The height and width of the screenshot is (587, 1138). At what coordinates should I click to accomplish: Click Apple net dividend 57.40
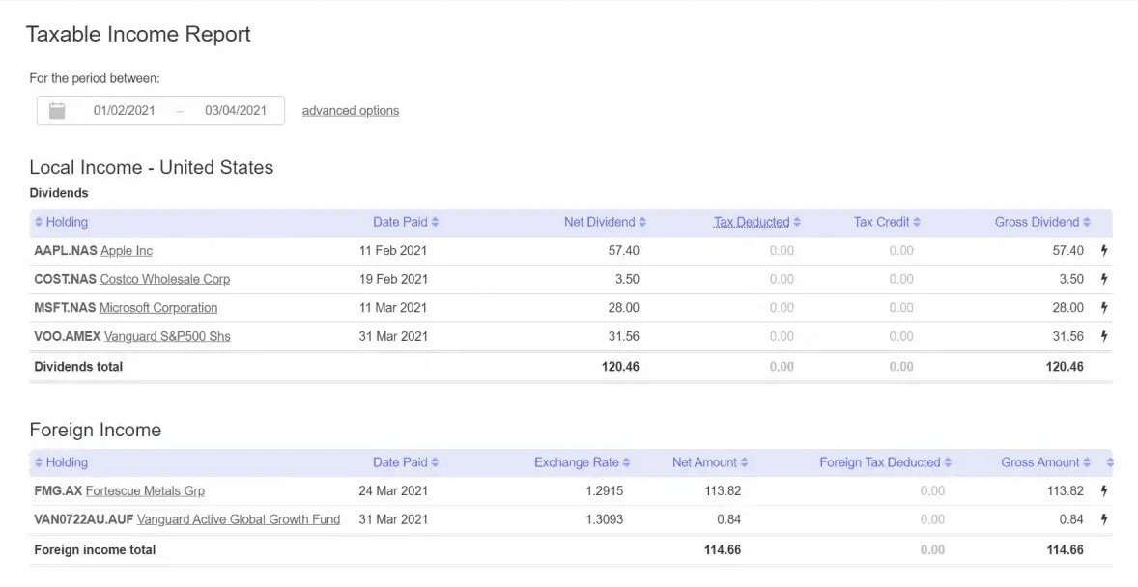623,250
